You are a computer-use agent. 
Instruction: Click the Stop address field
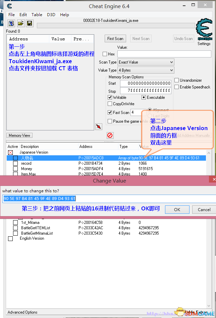(x=146, y=90)
